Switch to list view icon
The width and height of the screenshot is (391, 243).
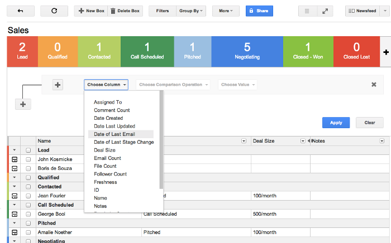tap(307, 11)
